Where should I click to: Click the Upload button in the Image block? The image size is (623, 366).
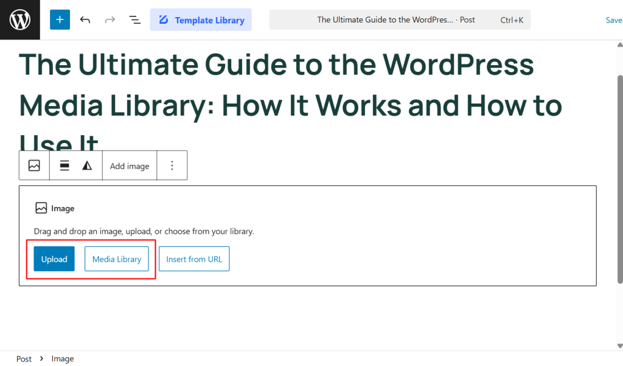tap(54, 258)
